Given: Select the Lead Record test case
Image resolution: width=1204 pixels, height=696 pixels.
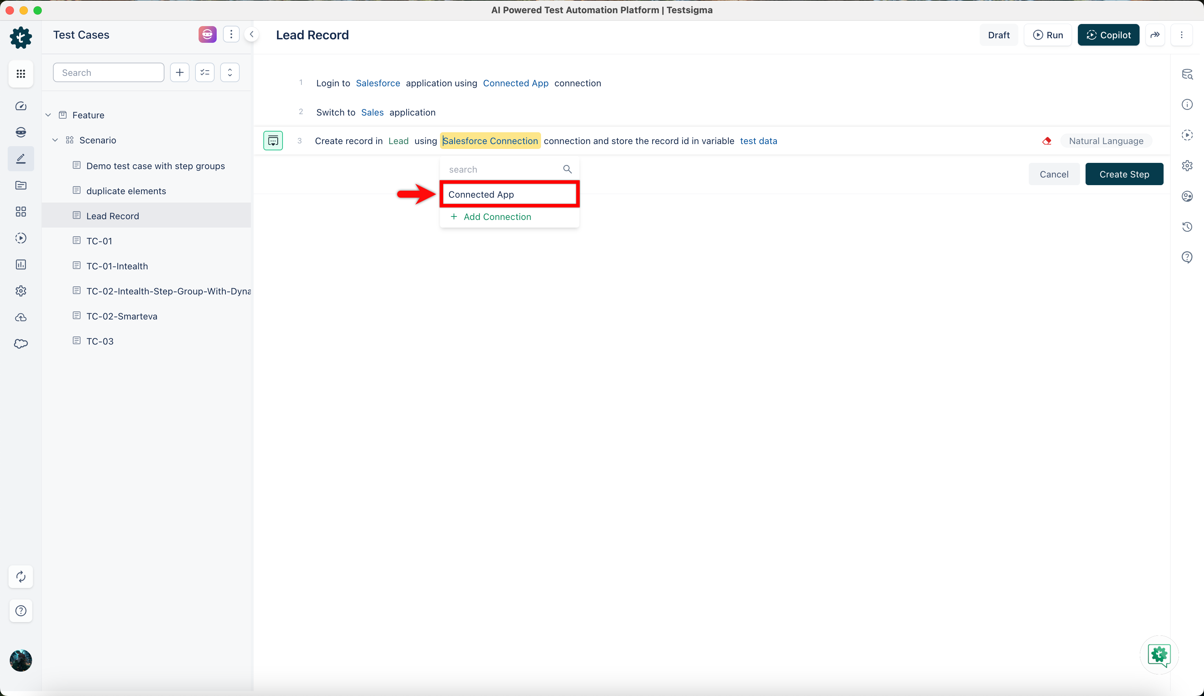Looking at the screenshot, I should pos(146,216).
